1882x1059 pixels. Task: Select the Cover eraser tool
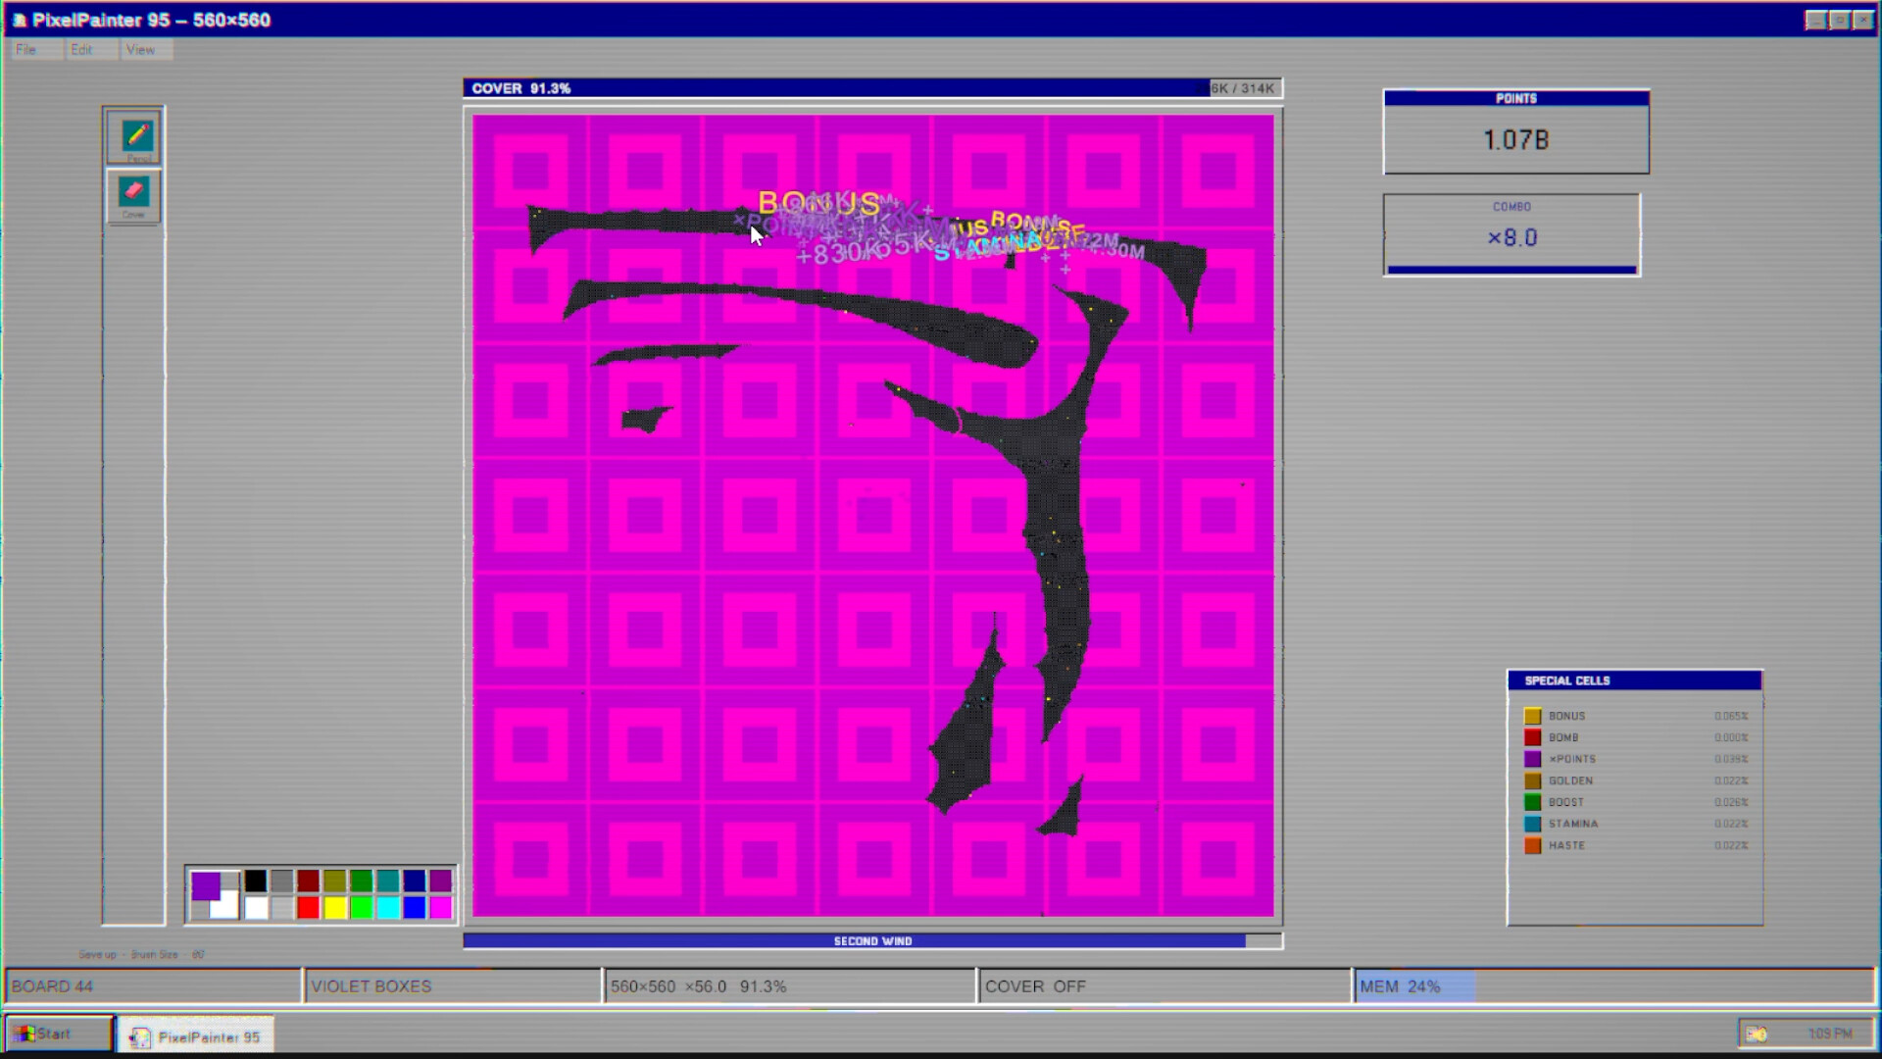134,194
